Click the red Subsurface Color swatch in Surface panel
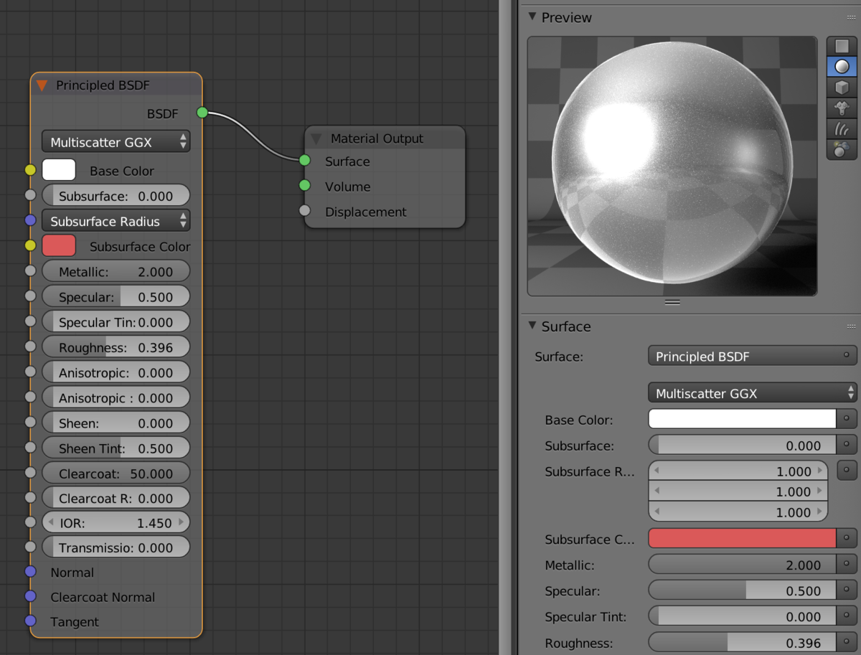 click(742, 538)
